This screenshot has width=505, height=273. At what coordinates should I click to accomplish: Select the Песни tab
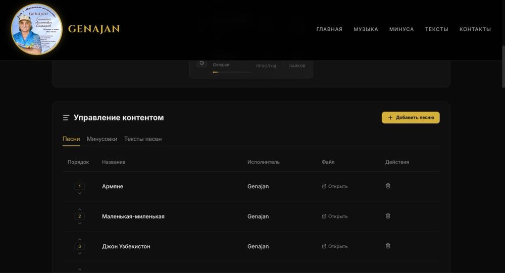click(x=71, y=139)
